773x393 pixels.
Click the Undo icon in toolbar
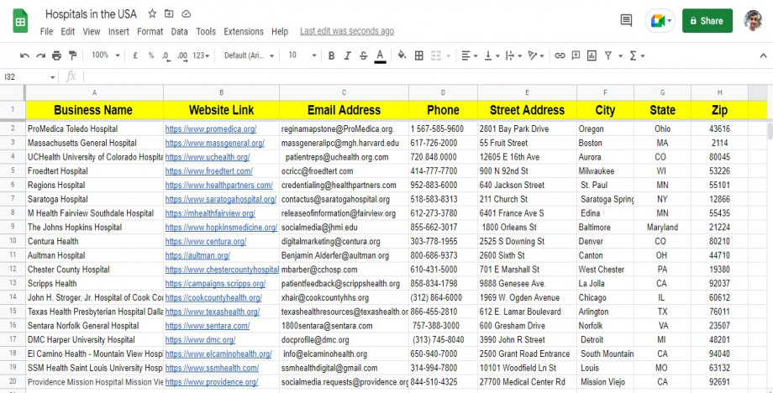[24, 55]
